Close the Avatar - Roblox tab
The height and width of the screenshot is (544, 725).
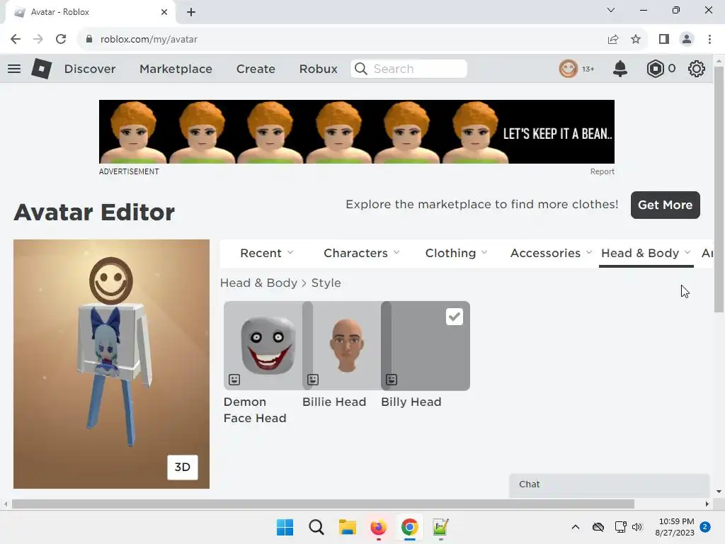click(164, 12)
